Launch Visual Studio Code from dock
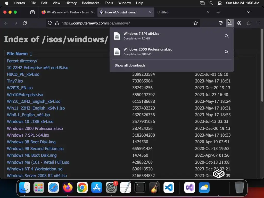The image size is (264, 198). [x=169, y=187]
